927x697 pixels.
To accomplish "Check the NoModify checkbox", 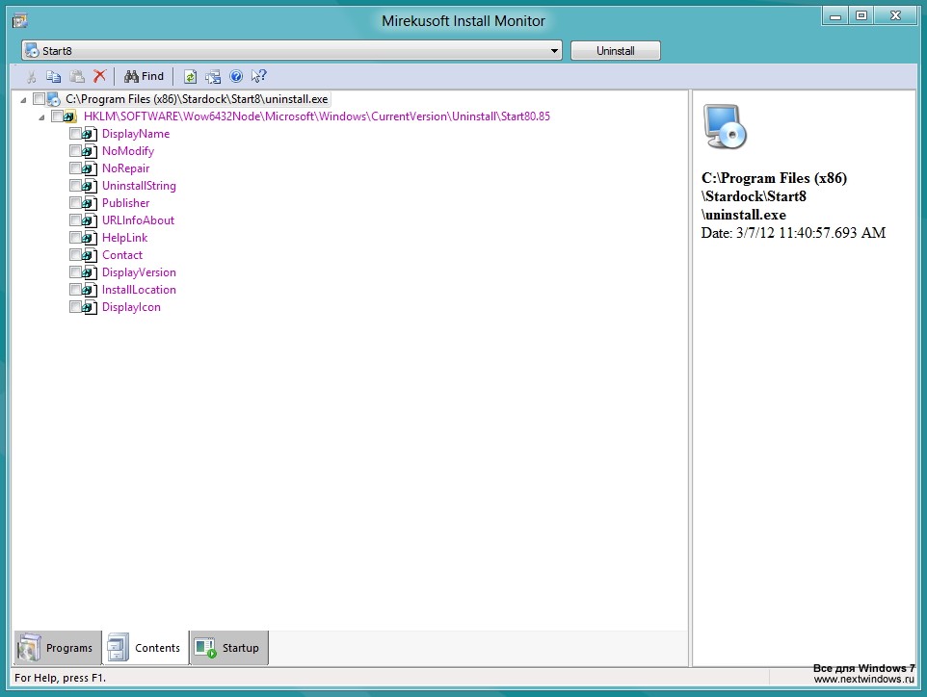I will tap(75, 150).
